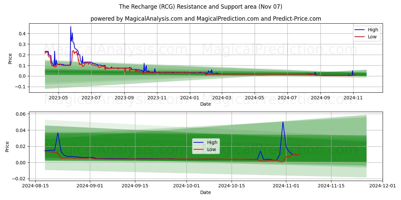
Task: Click the '2024-09-15' tick label
Action: point(135,186)
